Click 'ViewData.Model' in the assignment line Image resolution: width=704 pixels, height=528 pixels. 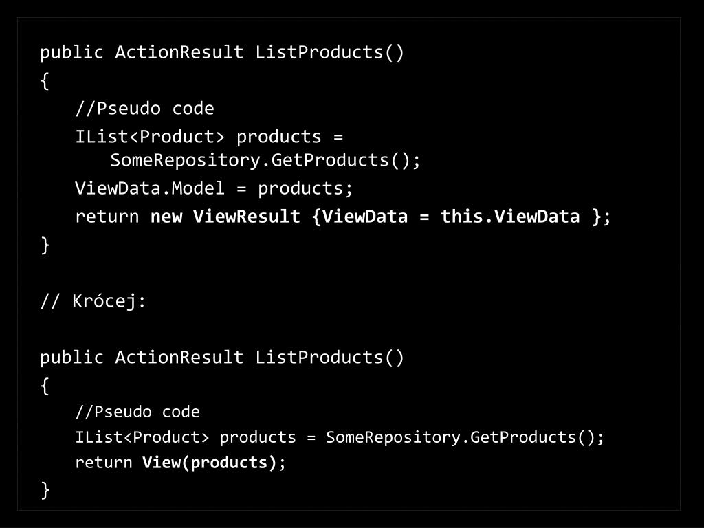pyautogui.click(x=149, y=188)
